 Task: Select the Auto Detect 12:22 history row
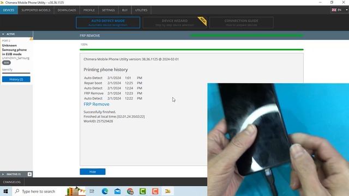tap(113, 98)
